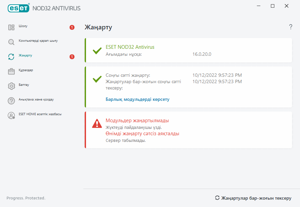
Task: Click the ESET HOME account icon
Action: (11, 116)
